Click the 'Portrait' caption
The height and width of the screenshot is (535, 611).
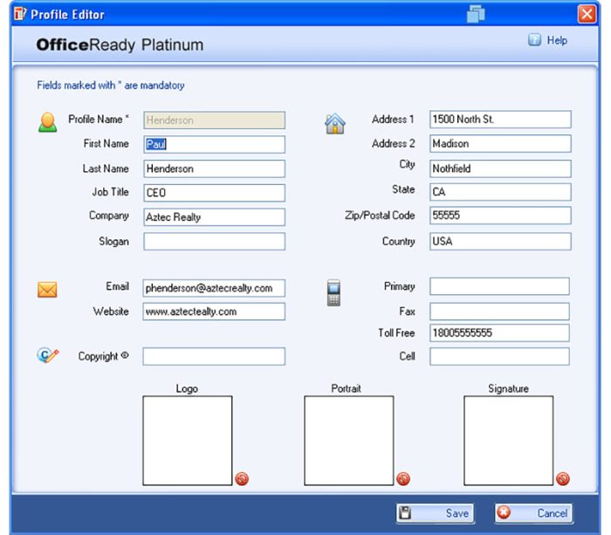[346, 388]
